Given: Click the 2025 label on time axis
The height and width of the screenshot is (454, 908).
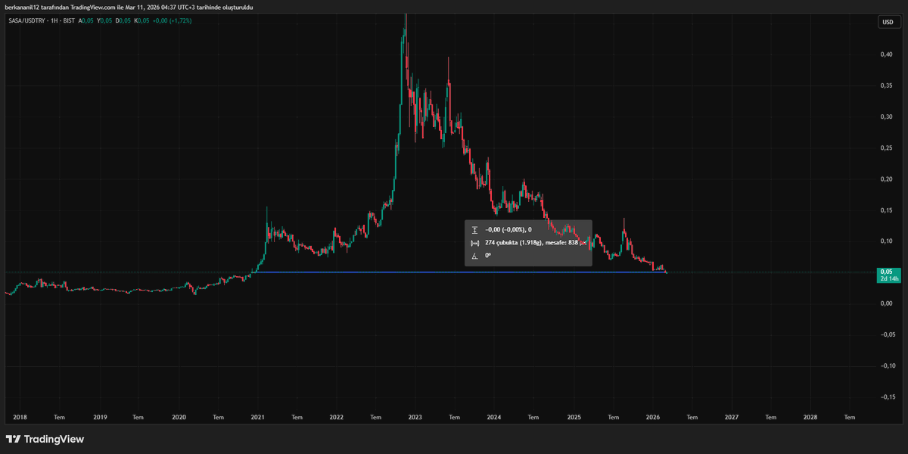Looking at the screenshot, I should [x=574, y=416].
